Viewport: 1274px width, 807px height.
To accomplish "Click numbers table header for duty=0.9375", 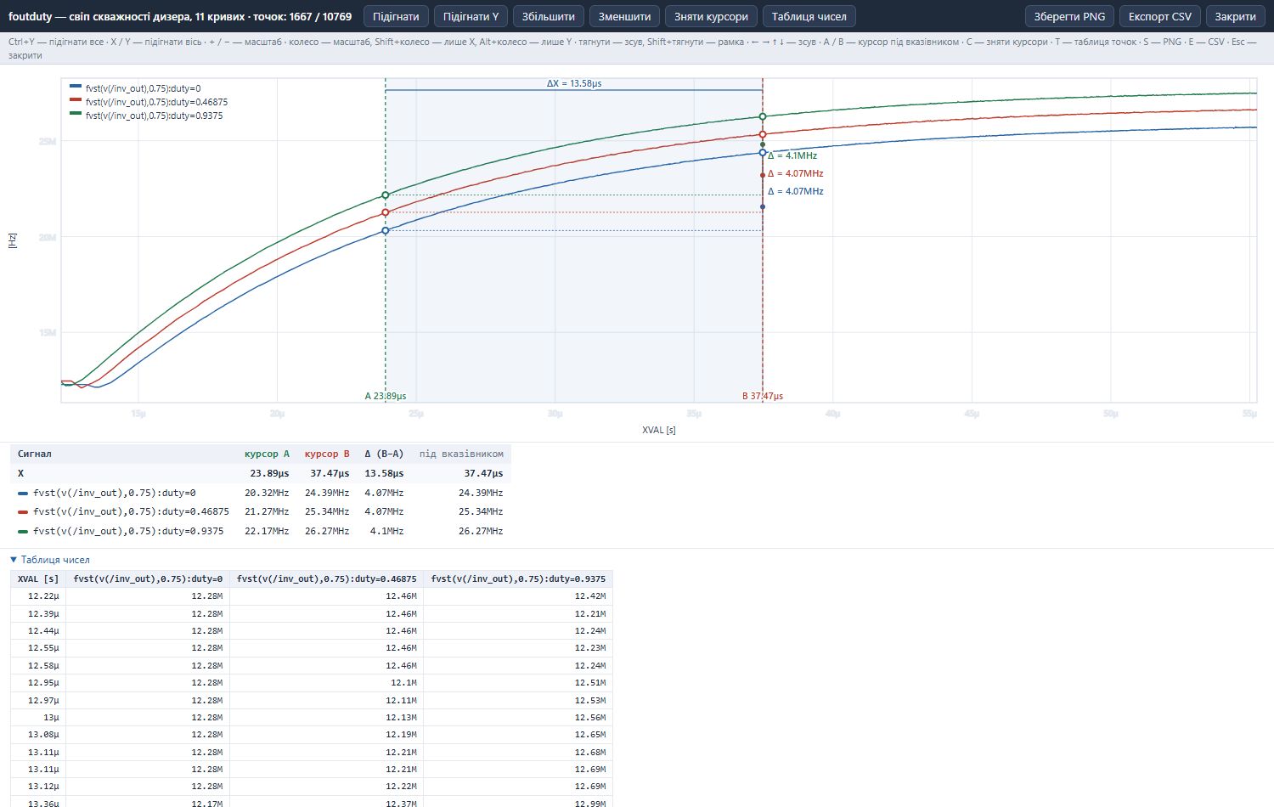I will (518, 579).
